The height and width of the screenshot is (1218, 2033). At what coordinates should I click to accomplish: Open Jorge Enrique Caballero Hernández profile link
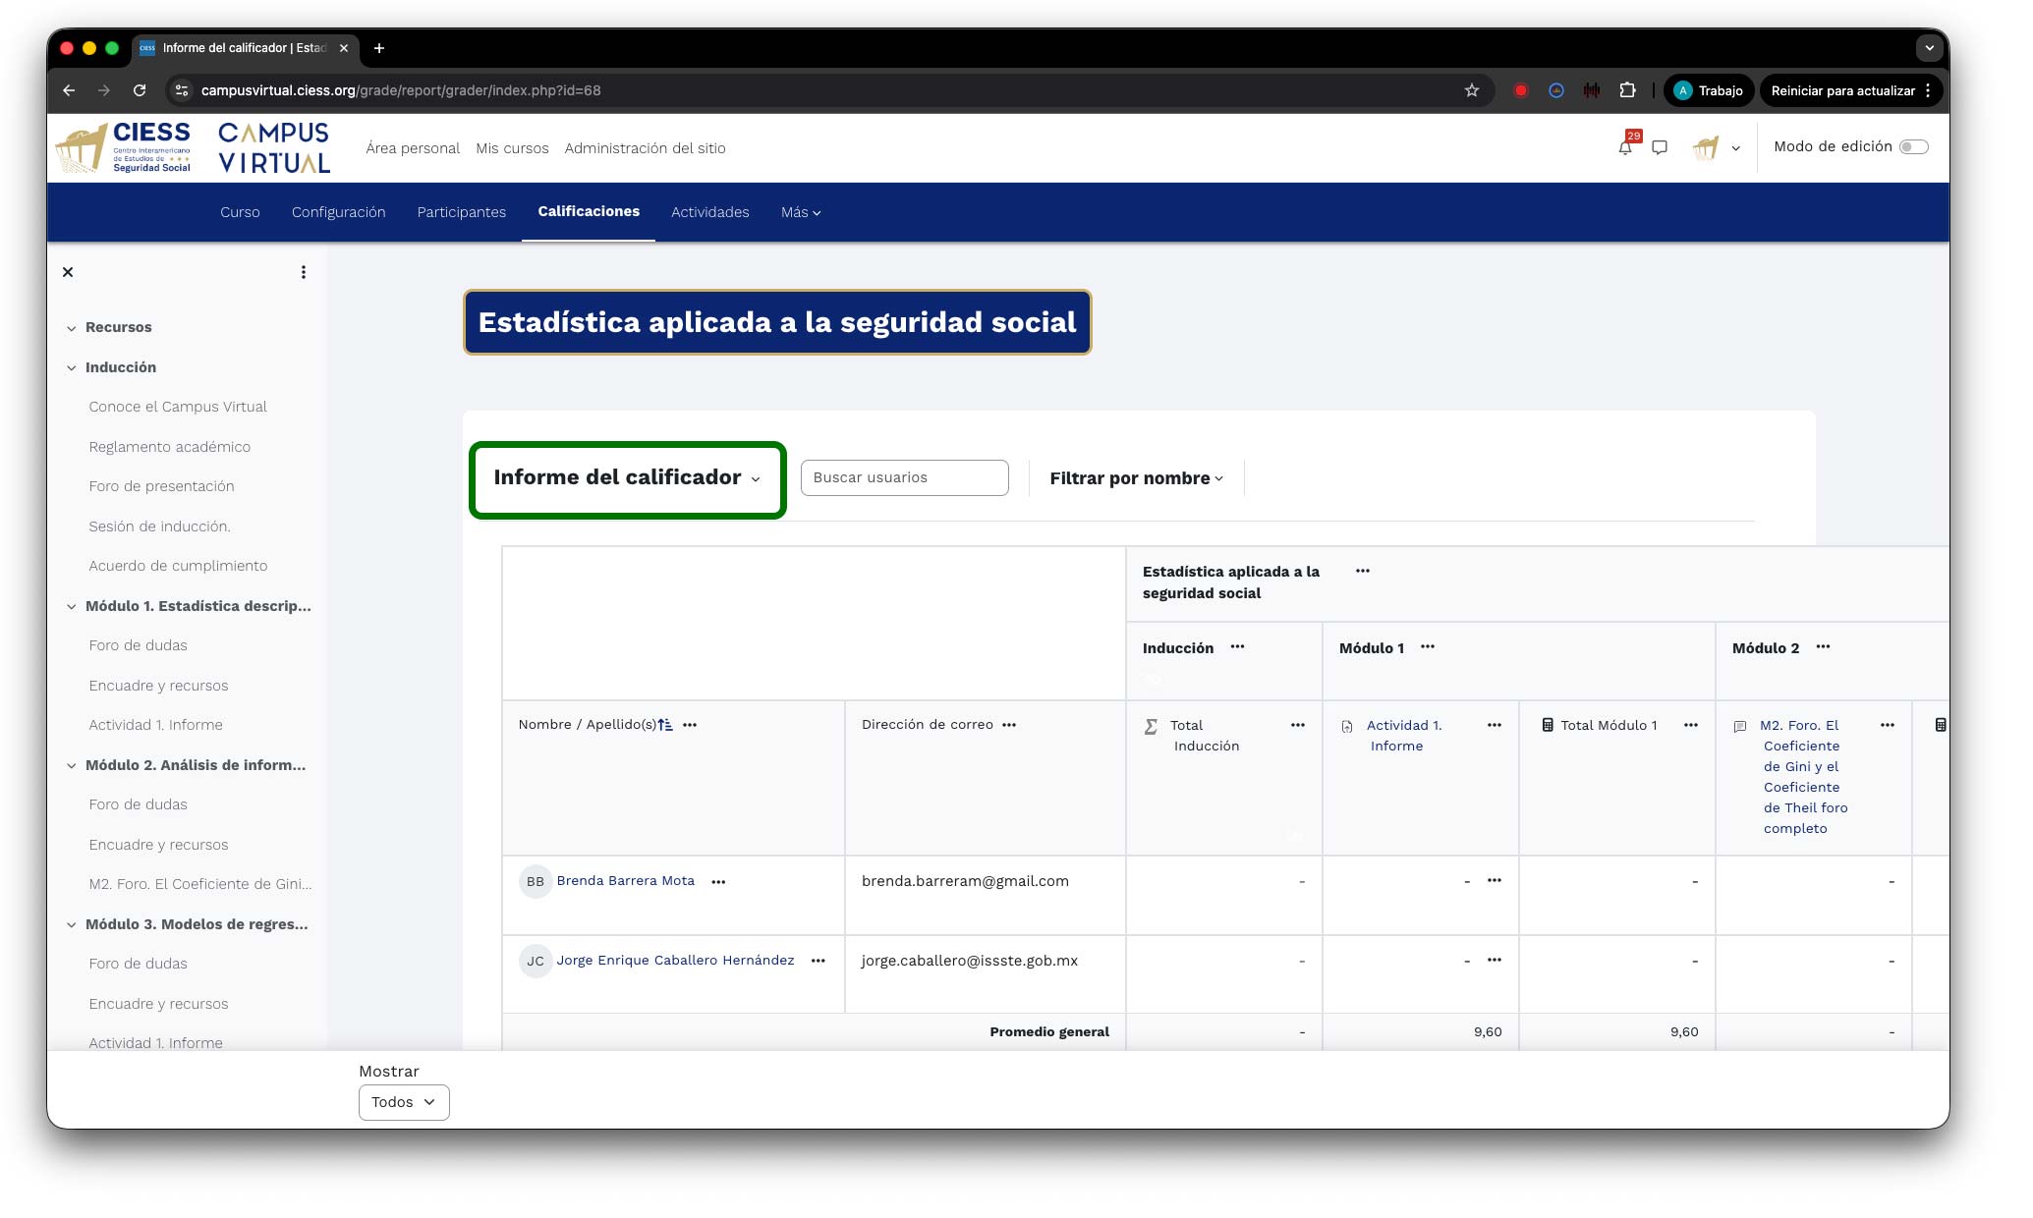675,961
